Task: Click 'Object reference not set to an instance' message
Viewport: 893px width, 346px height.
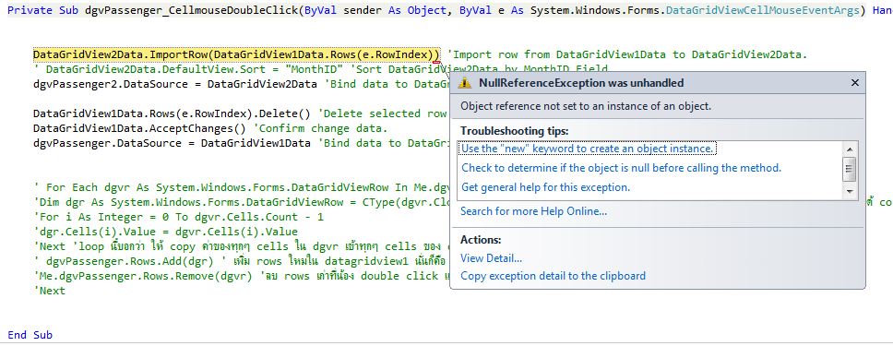Action: (586, 106)
